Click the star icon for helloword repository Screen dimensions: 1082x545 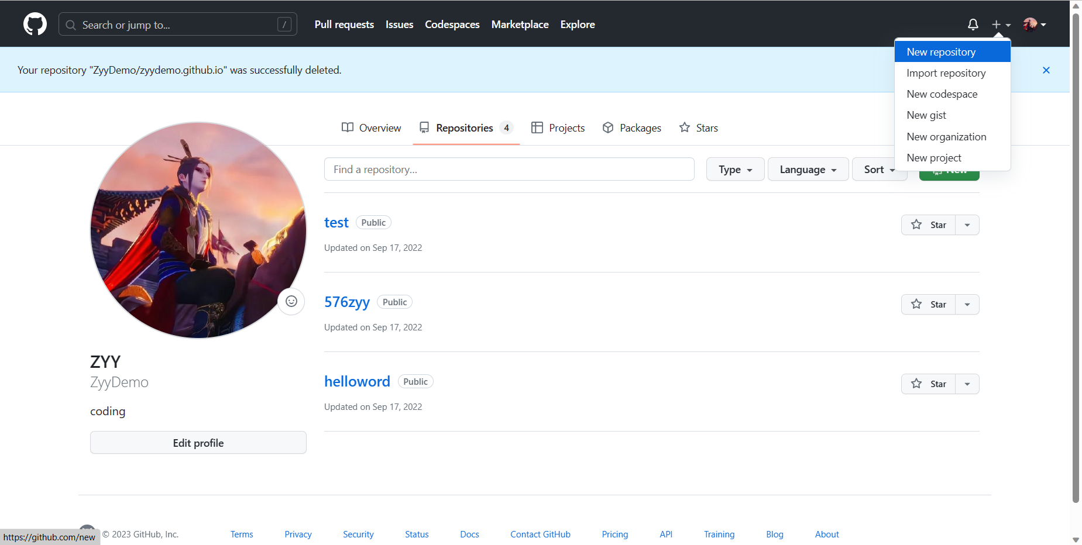[x=916, y=384]
